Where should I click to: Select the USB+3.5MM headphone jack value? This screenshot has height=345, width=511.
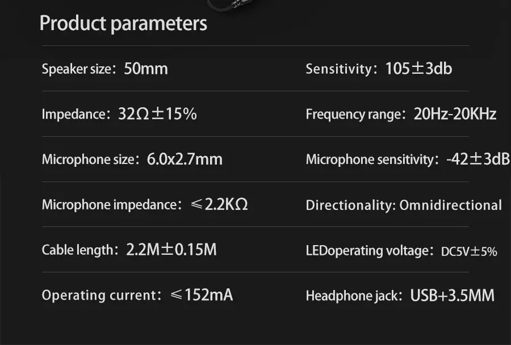[x=452, y=296]
